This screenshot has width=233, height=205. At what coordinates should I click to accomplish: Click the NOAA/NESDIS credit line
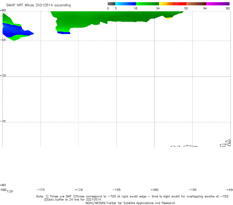(x=130, y=203)
